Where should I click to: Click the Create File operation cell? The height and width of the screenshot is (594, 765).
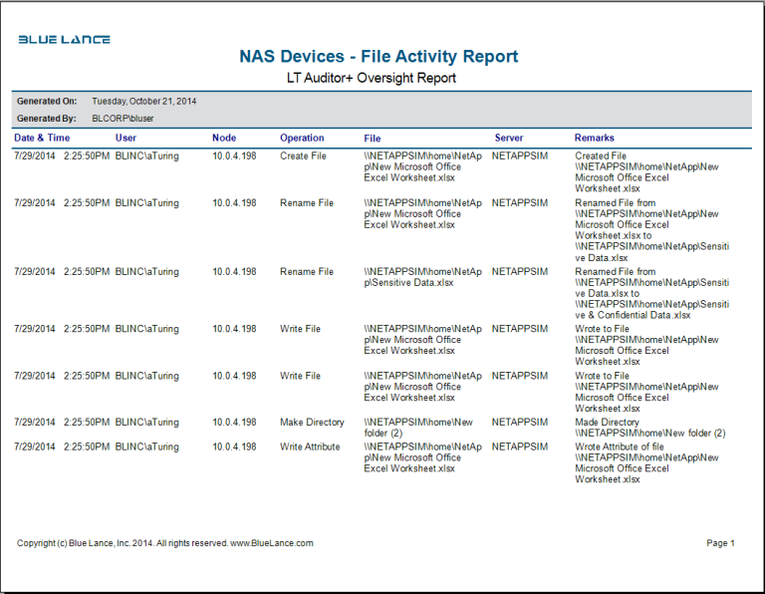point(303,156)
